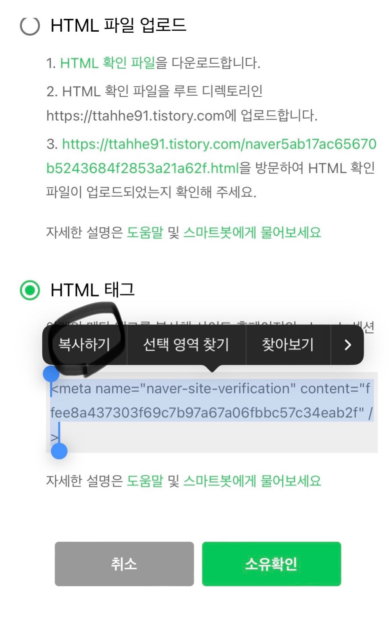Open 스마트봇에게 물어보세요 link below meta tag

(x=252, y=481)
